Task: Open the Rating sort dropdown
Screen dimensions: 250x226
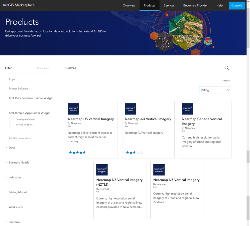Action: [215, 90]
